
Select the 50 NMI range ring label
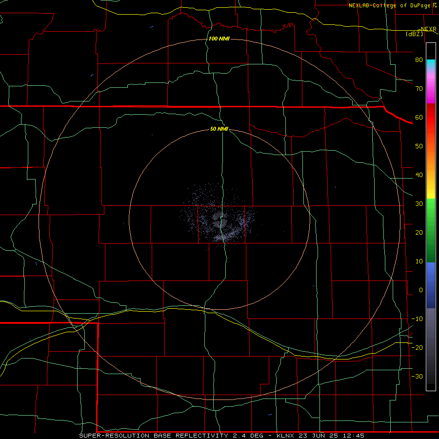click(219, 129)
